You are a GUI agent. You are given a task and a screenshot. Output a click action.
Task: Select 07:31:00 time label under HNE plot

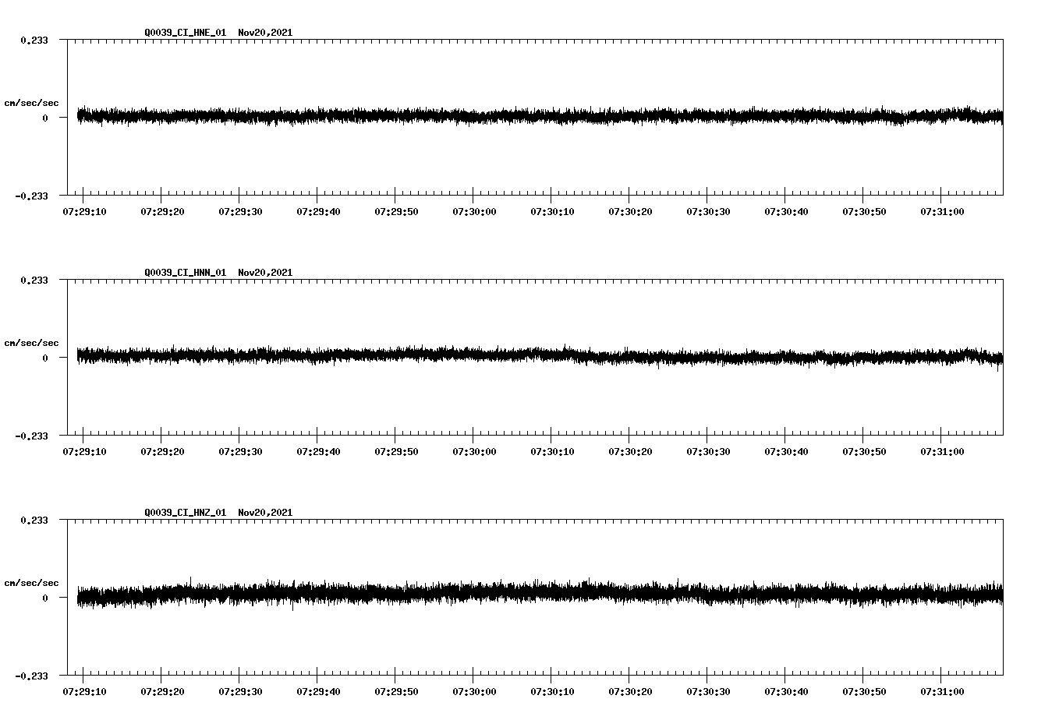942,212
